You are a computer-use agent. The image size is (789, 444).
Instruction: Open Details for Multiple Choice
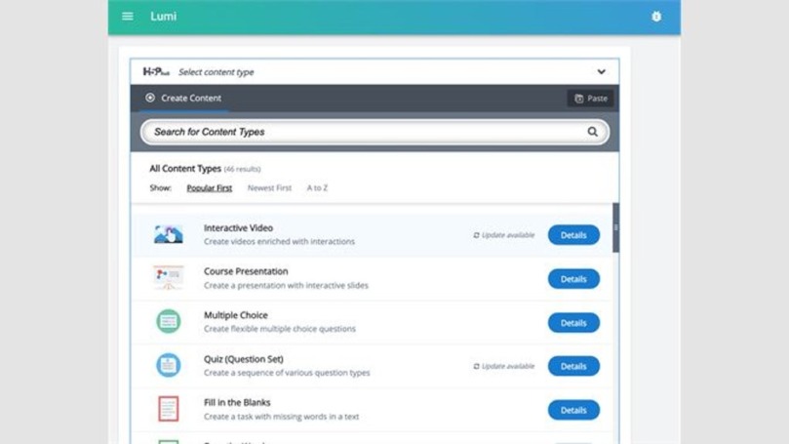pos(573,323)
